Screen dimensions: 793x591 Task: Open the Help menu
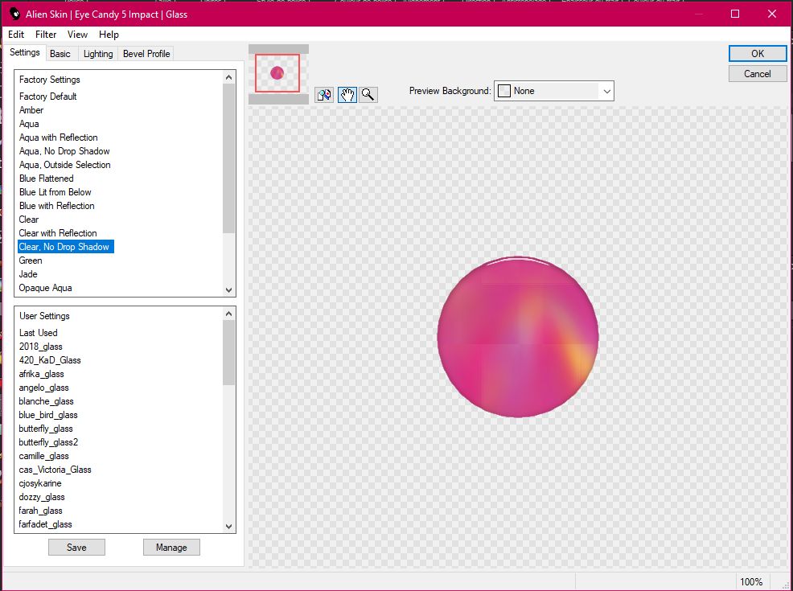(x=109, y=35)
